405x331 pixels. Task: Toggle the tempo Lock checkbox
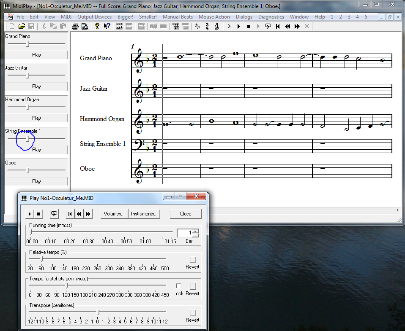pos(178,286)
